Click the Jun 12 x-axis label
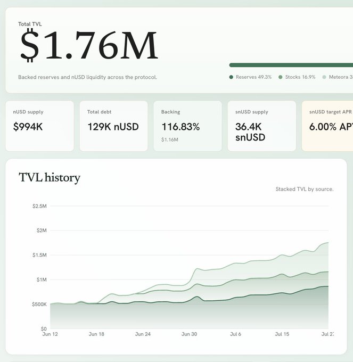This screenshot has height=362, width=353. (50, 334)
